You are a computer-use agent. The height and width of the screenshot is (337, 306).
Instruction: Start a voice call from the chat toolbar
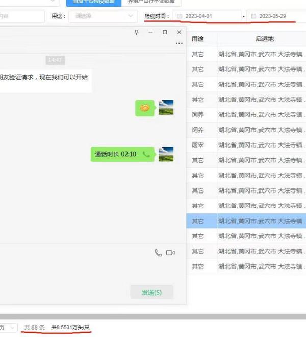pyautogui.click(x=158, y=253)
